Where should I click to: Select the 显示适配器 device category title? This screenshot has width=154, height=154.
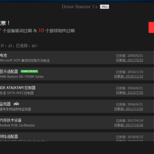click(x=9, y=71)
